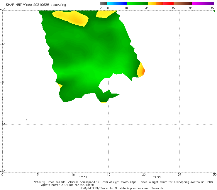The width and height of the screenshot is (217, 190).
Task: Click the longitude label '30' on the bottom axis
Action: [x=215, y=175]
